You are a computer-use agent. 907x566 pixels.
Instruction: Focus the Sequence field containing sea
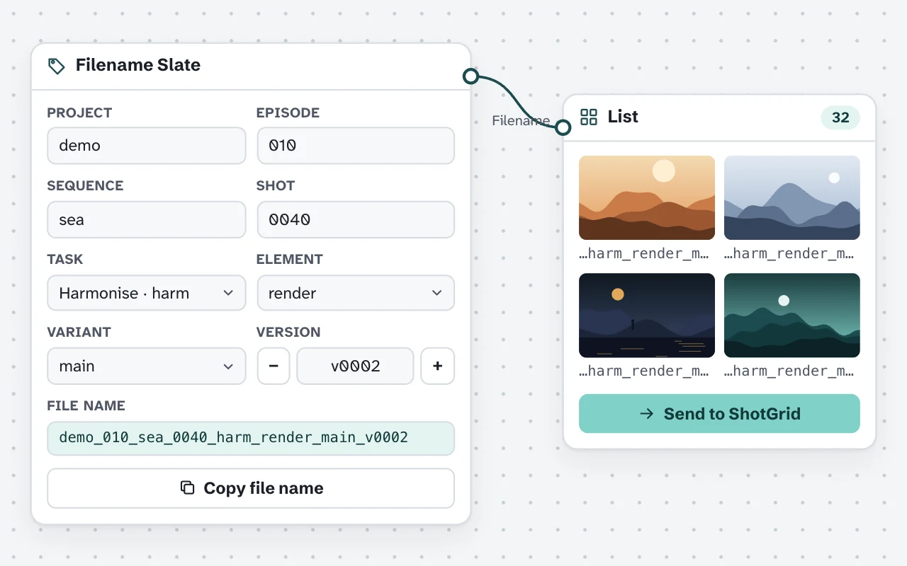pos(147,219)
